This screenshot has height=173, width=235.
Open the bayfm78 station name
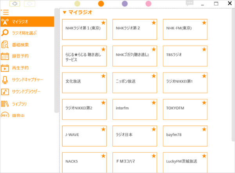174,135
